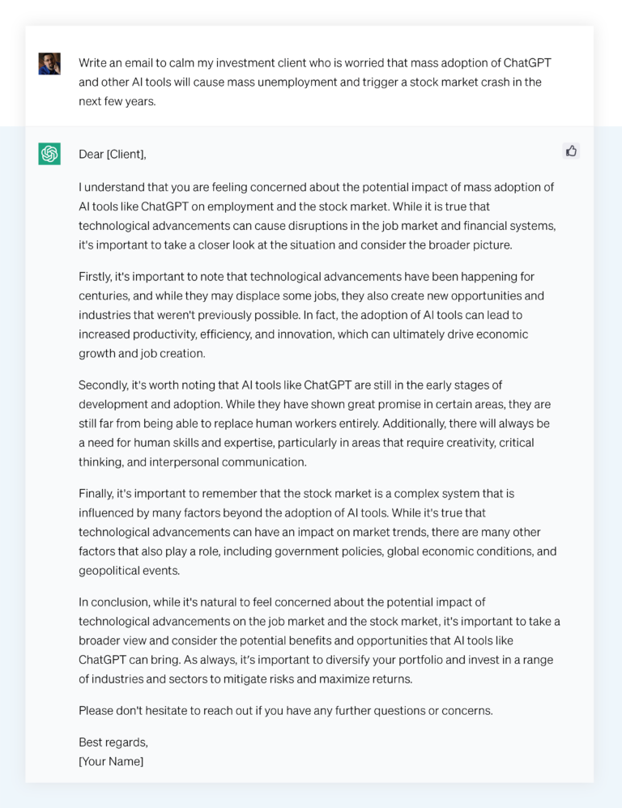Click the green ChatGPT logo icon
The image size is (622, 808).
pyautogui.click(x=49, y=154)
